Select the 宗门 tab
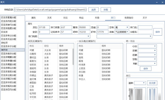The height and width of the screenshot is (100, 165). coord(113,18)
